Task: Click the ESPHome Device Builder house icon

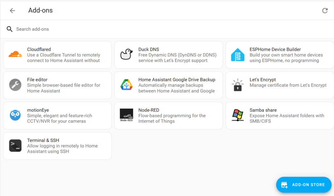Action: (x=237, y=55)
